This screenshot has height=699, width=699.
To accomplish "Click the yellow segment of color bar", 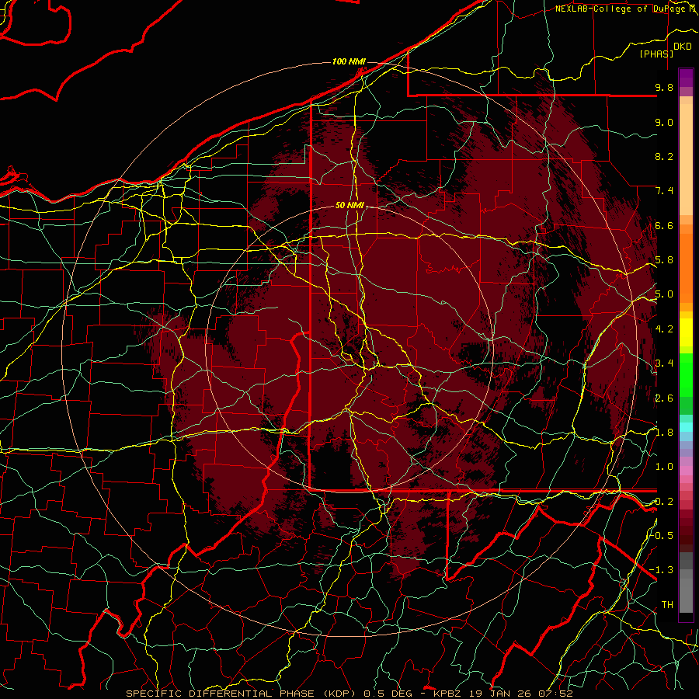I will pyautogui.click(x=686, y=332).
